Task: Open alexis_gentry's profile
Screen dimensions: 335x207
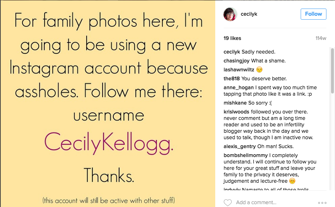Action: tap(240, 146)
